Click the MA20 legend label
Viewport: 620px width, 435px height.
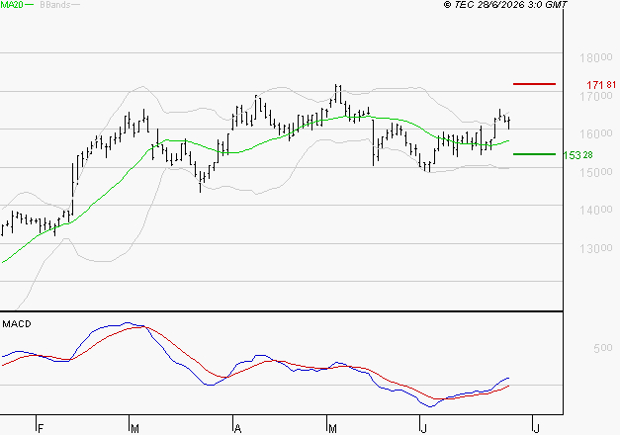pos(11,5)
